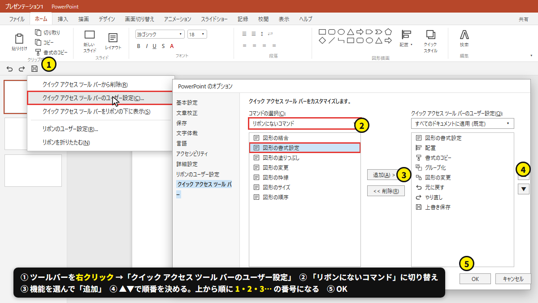Image resolution: width=538 pixels, height=303 pixels.
Task: Choose クイックアクセスツールバーのユーザー設定 menu item
Action: tap(100, 98)
